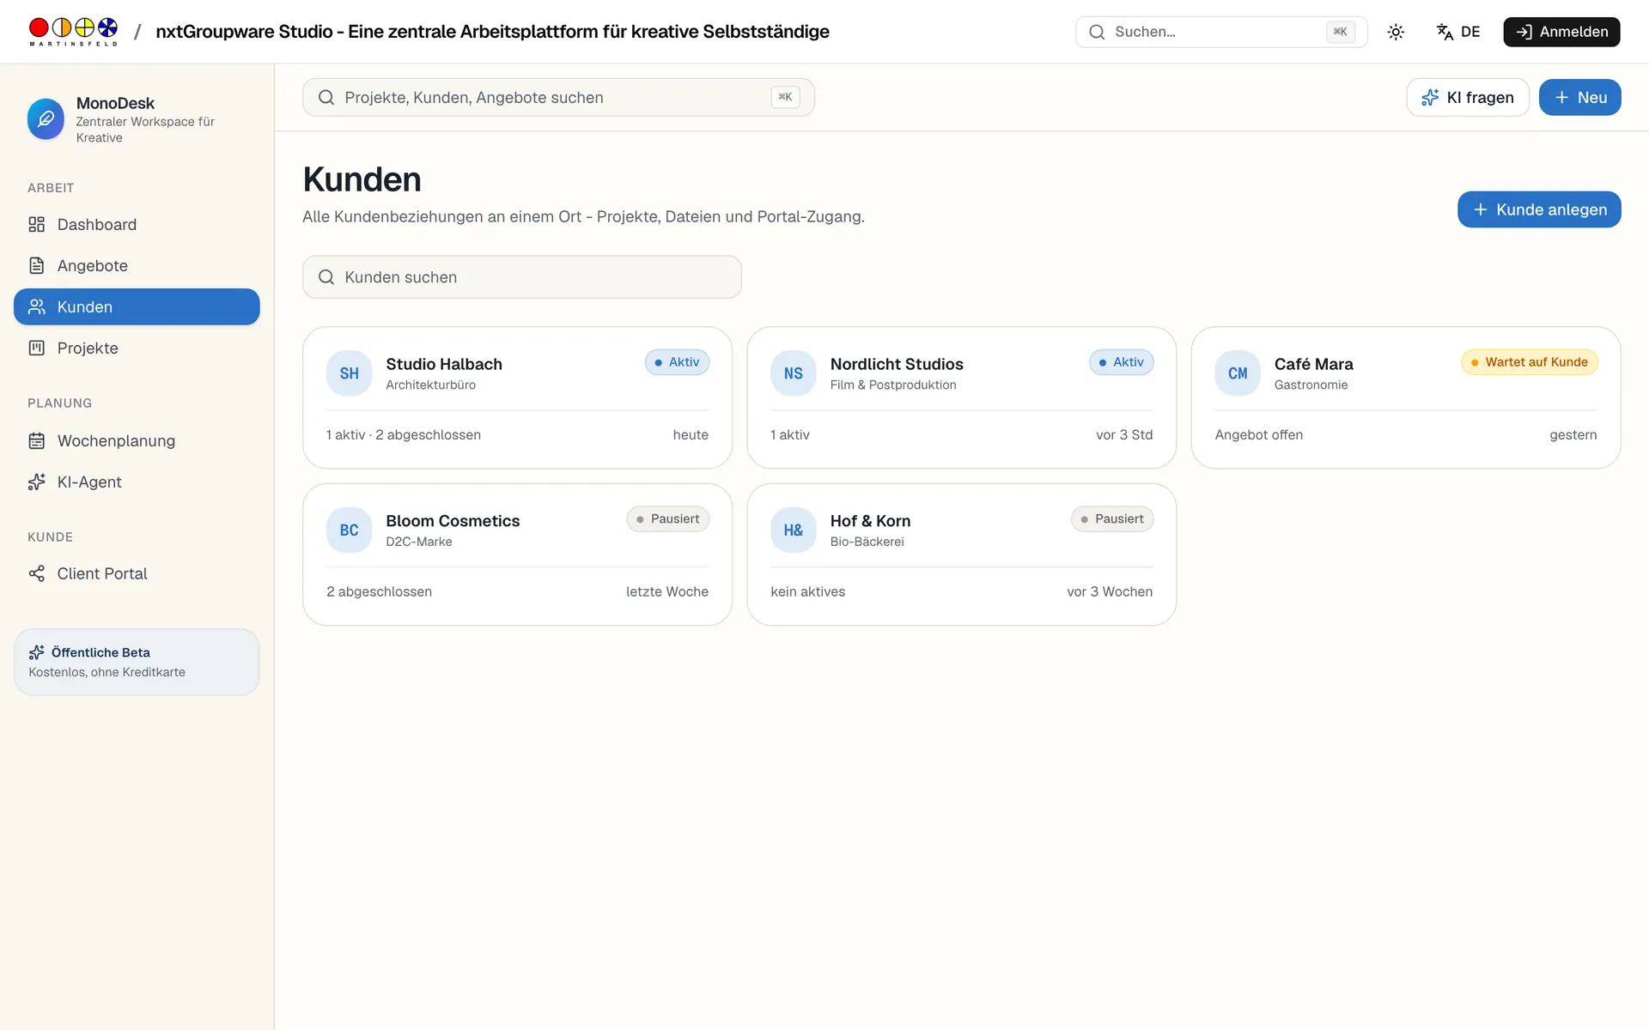
Task: Click the BC avatar of Bloom Cosmetics
Action: (349, 530)
